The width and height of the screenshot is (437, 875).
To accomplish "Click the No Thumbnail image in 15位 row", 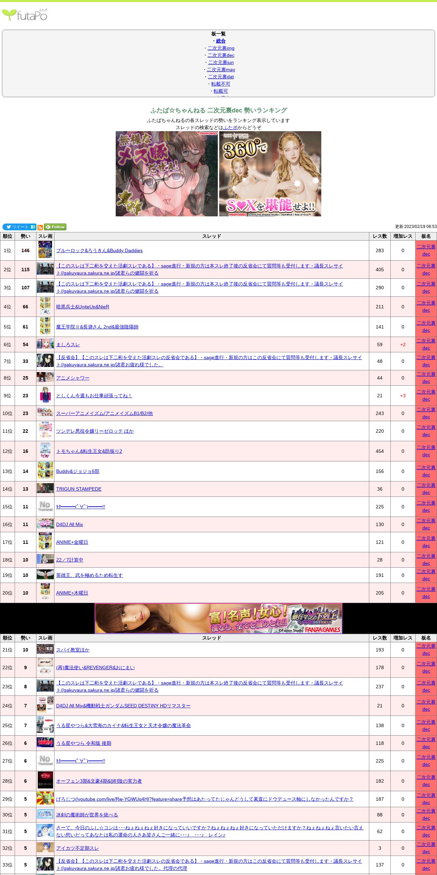I will 45,506.
